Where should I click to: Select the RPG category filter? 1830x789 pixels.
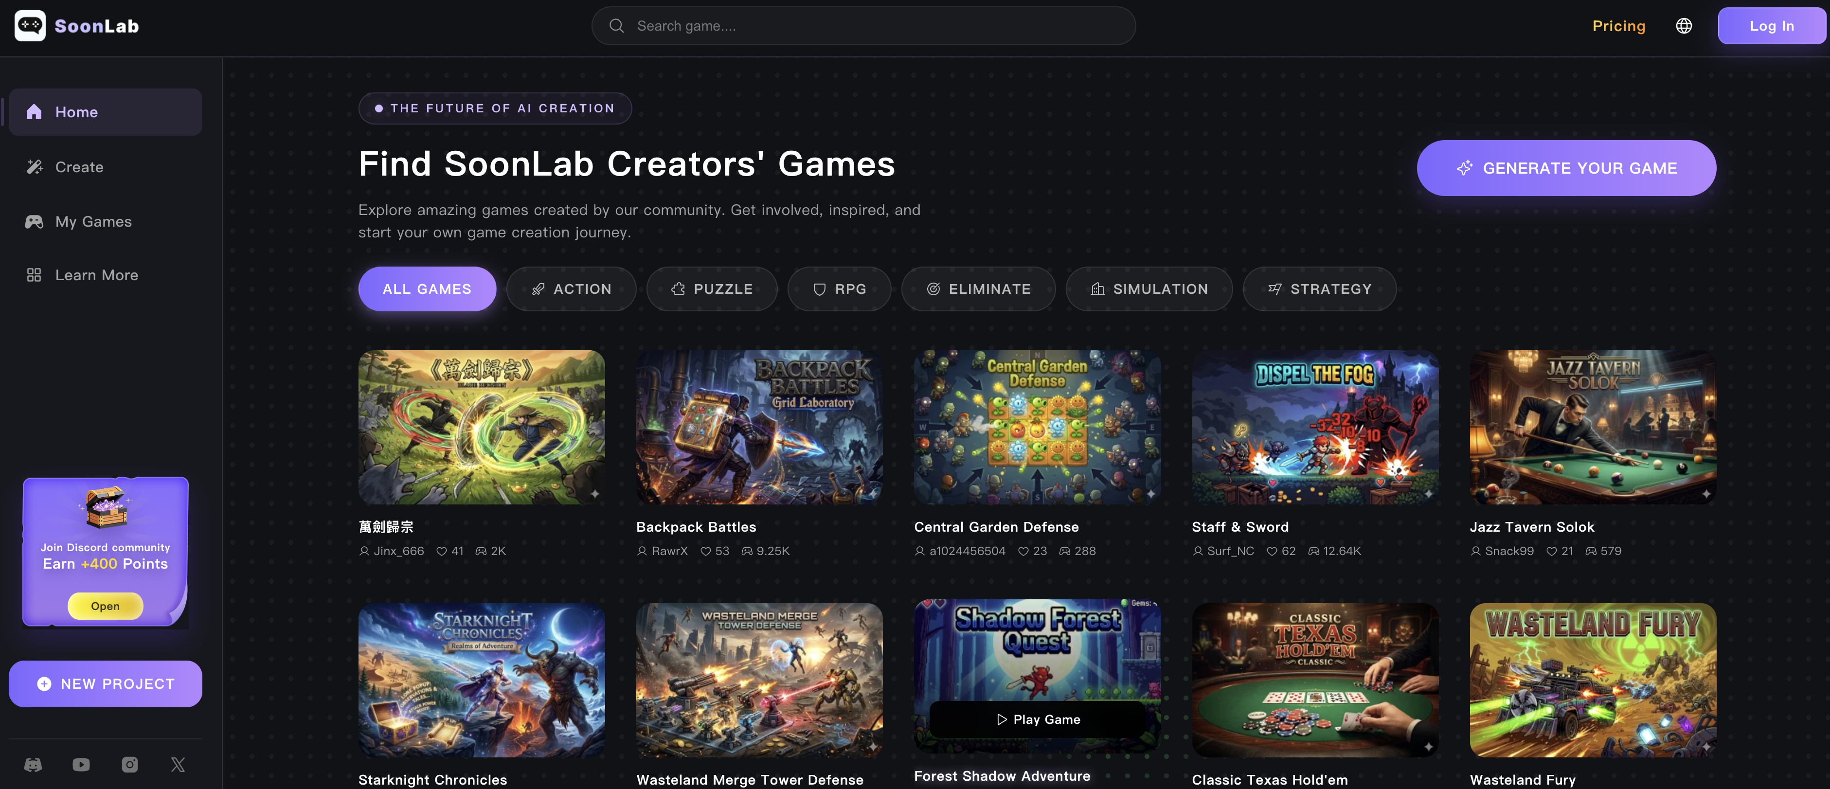coord(839,289)
